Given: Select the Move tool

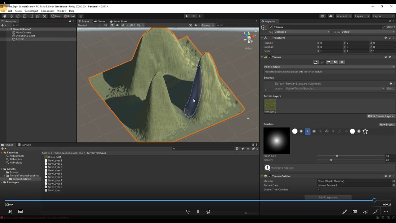Looking at the screenshot, I should pos(11,16).
